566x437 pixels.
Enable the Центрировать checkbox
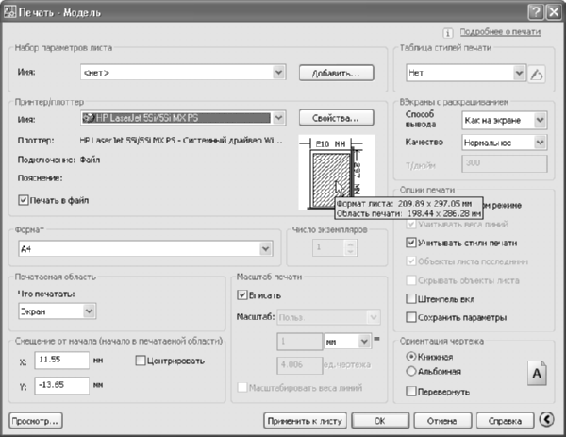141,361
